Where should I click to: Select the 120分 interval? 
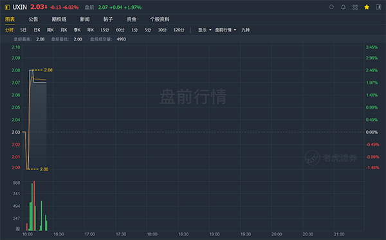(179, 30)
